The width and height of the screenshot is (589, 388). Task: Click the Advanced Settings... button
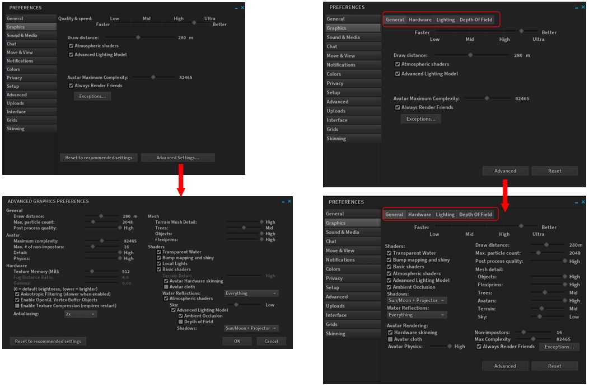177,158
